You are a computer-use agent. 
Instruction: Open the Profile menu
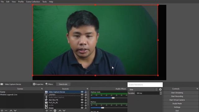[x=21, y=2]
